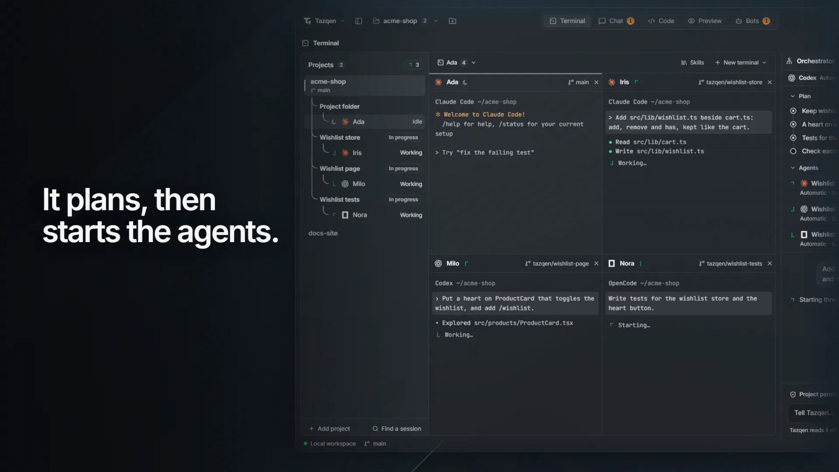Select the 'A heart on' plan step radio

(x=793, y=125)
